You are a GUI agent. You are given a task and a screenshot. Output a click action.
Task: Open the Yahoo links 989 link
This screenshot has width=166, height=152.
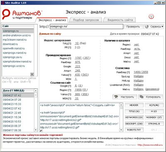click(x=78, y=94)
